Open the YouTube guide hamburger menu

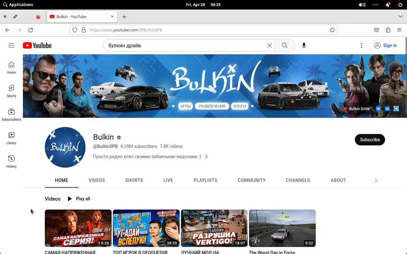[x=11, y=45]
